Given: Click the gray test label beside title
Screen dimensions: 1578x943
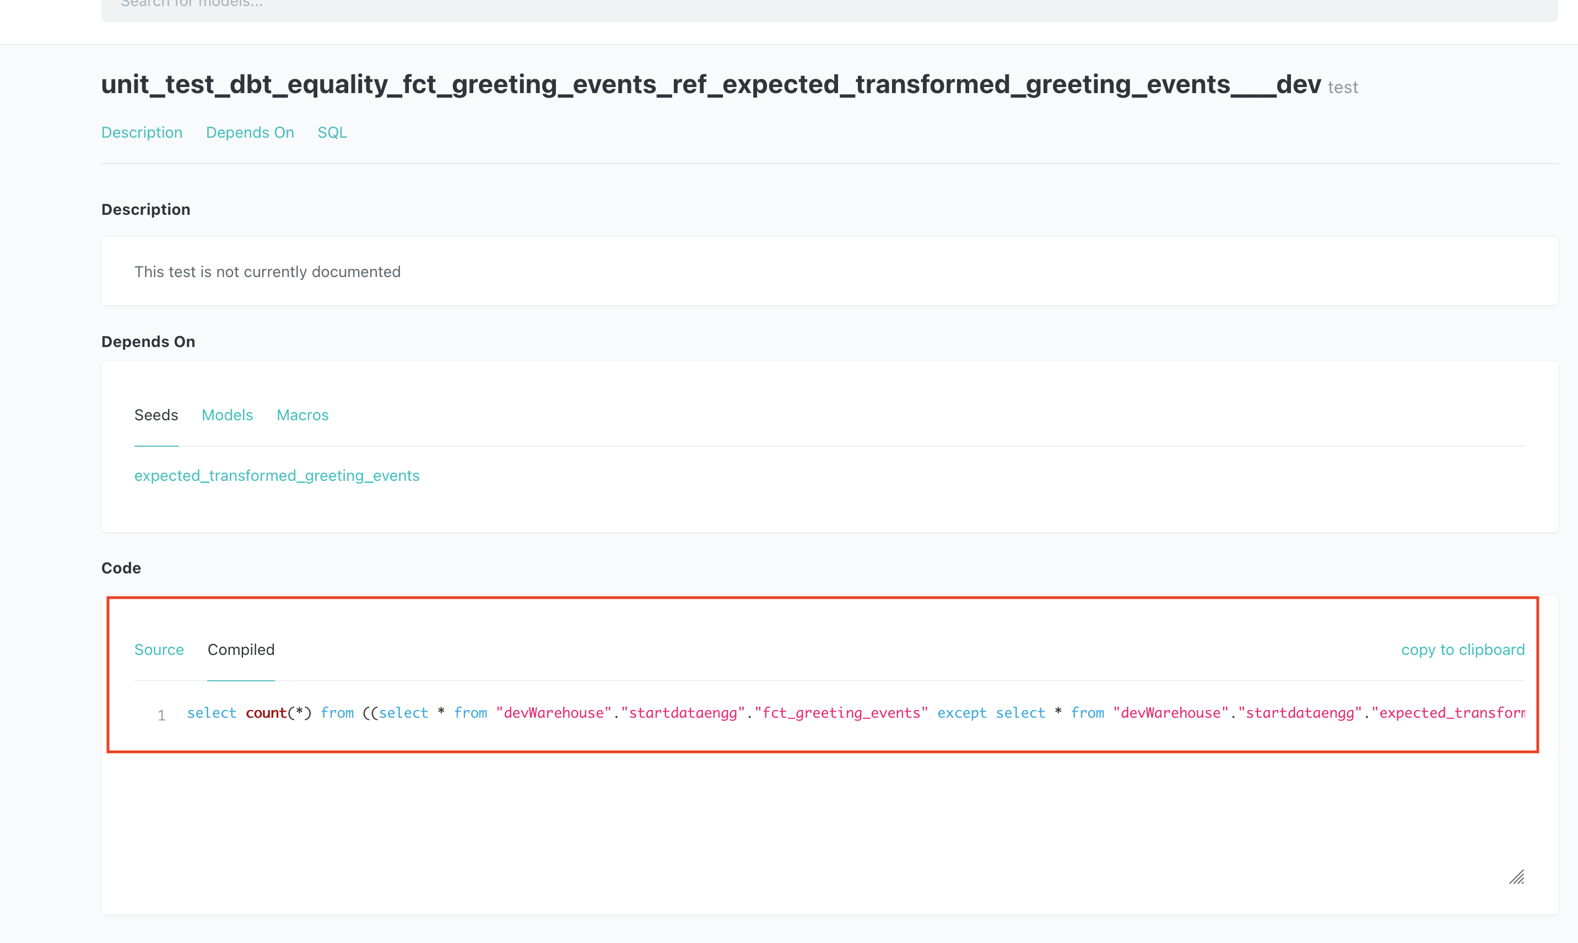Looking at the screenshot, I should coord(1342,87).
